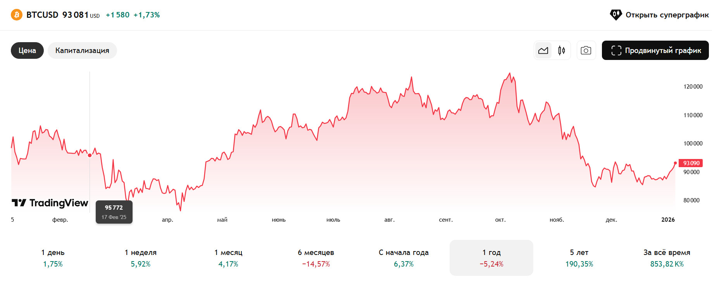Show the 6 месяцев range
This screenshot has height=289, width=712.
[x=316, y=258]
